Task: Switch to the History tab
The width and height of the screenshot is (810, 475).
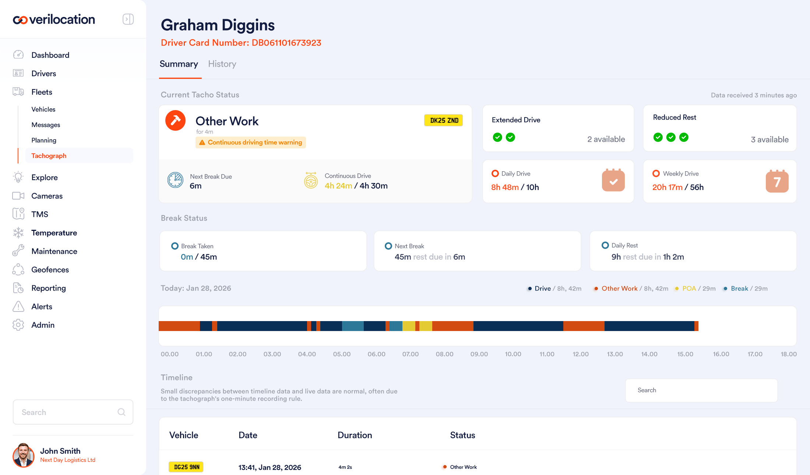Action: (222, 64)
